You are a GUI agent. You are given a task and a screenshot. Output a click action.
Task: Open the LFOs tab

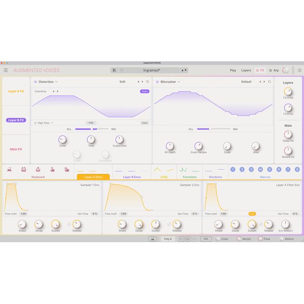[164, 177]
